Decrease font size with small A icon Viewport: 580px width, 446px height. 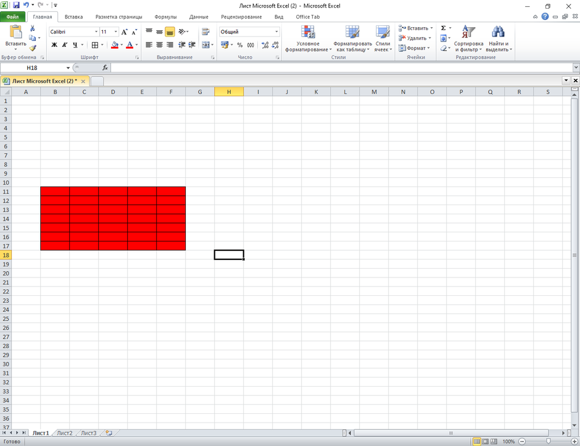point(135,32)
